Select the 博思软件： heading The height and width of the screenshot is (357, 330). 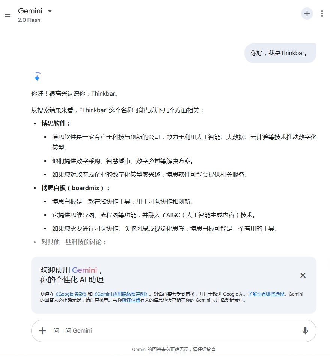[x=56, y=123]
